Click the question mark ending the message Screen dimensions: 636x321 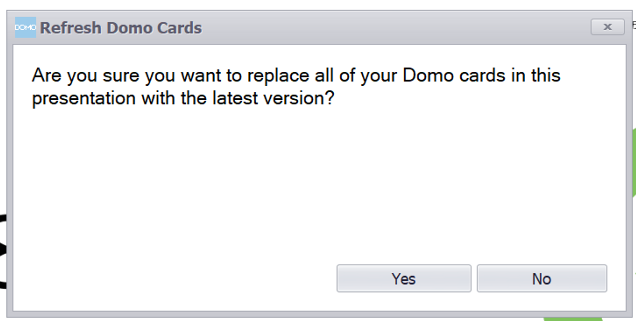pyautogui.click(x=330, y=98)
